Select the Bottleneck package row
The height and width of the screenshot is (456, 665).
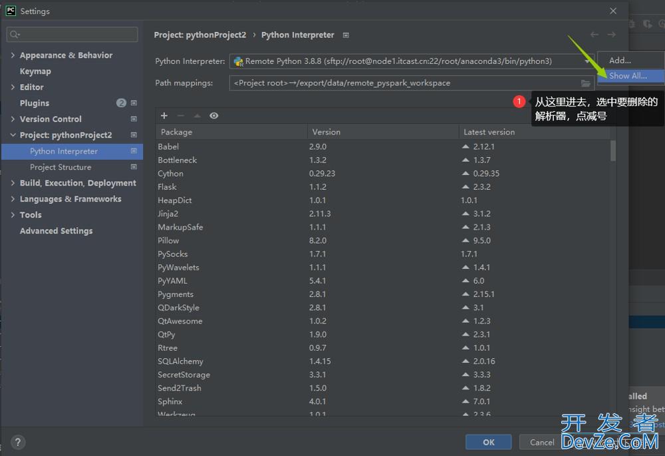[x=384, y=160]
